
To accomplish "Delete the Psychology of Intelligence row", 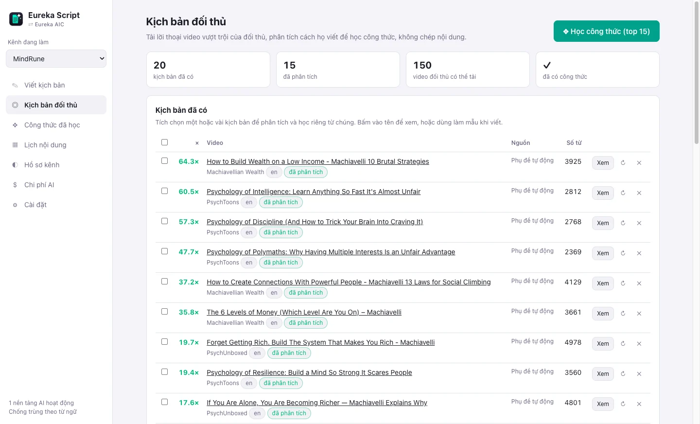I will tap(639, 193).
